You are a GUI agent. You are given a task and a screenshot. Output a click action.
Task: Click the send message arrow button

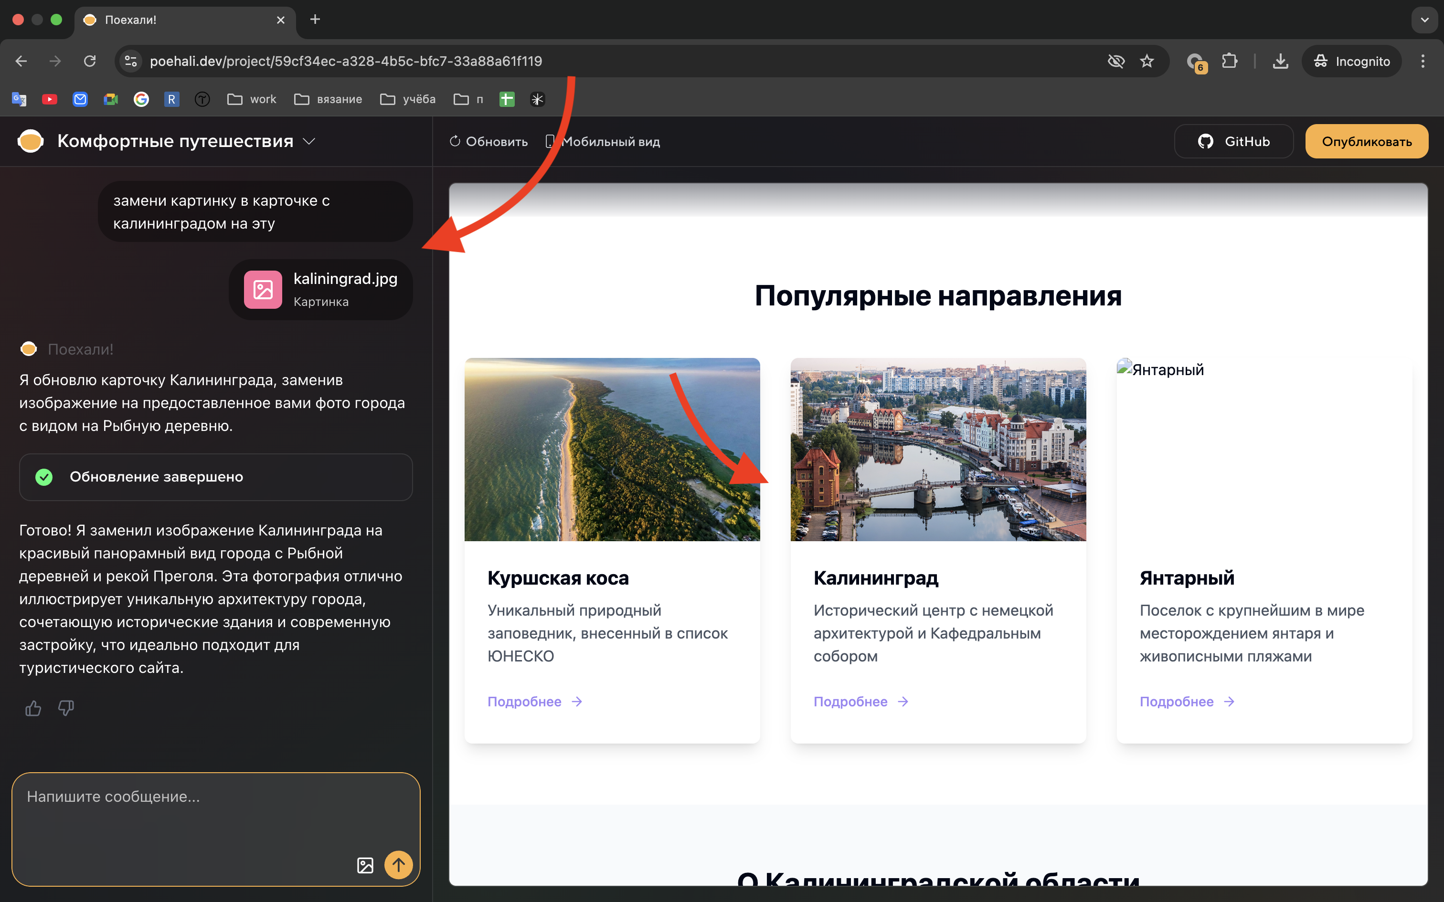(399, 864)
